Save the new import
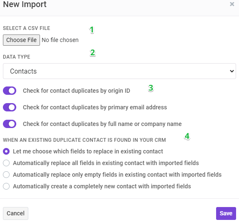The image size is (239, 222). point(226,213)
